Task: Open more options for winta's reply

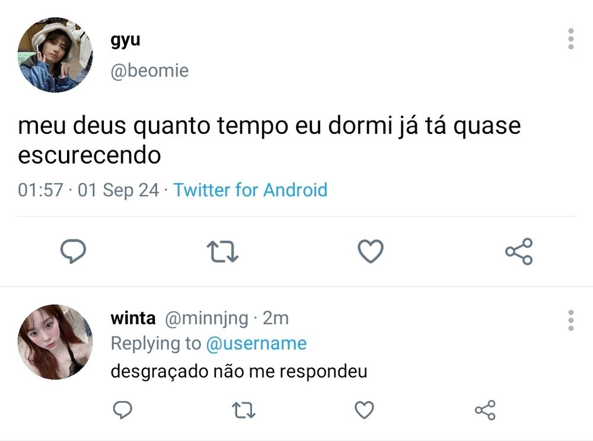Action: pos(570,320)
